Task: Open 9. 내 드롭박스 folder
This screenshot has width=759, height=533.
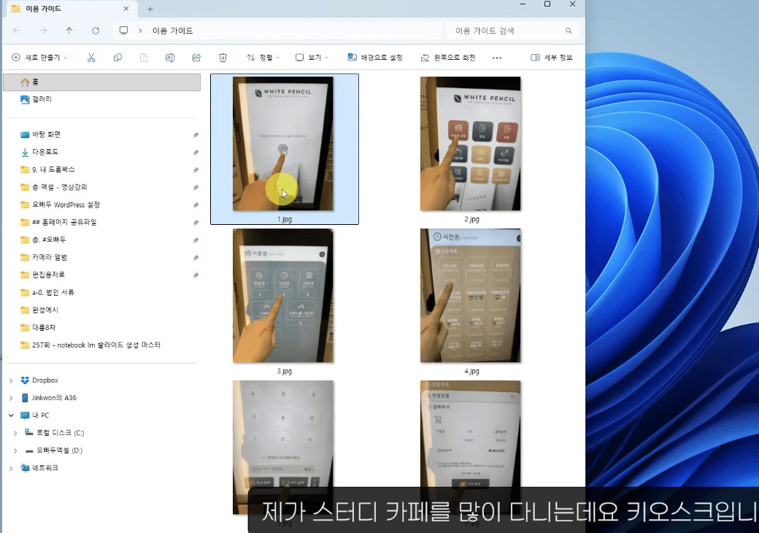Action: 53,169
